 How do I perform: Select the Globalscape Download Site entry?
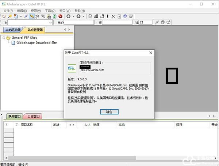coord(36,43)
